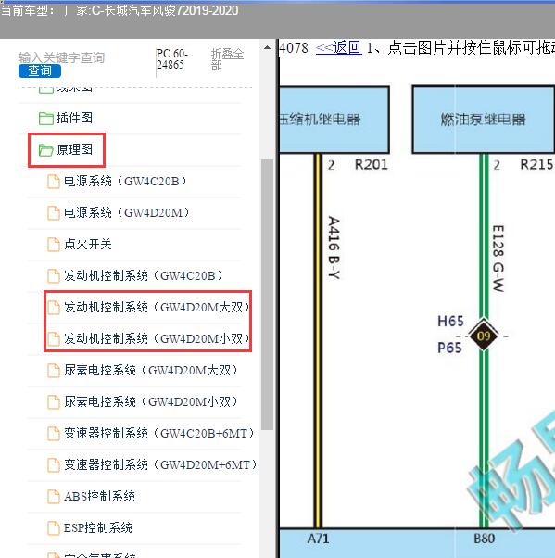Open 发动机控制系统（GW4C20B） diagram
This screenshot has height=558, width=555.
(144, 275)
